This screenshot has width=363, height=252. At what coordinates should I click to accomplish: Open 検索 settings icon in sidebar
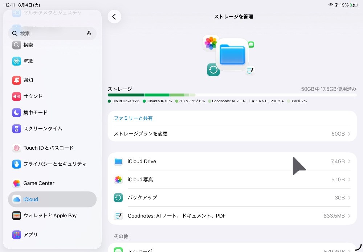point(16,45)
